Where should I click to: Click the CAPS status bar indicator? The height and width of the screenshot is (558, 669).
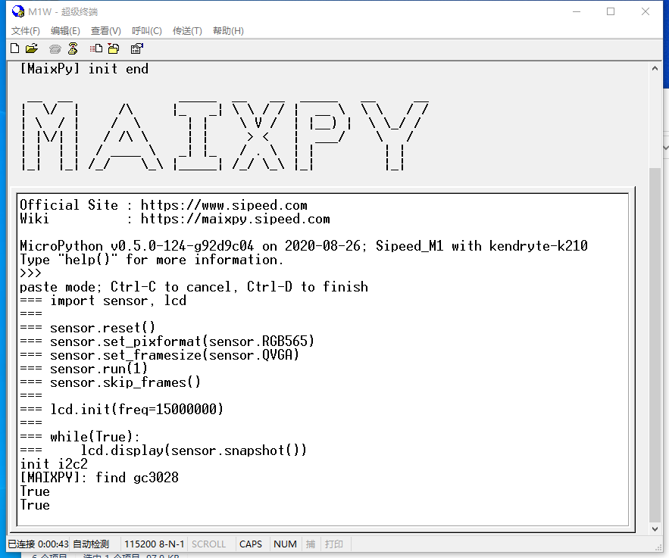pyautogui.click(x=251, y=544)
